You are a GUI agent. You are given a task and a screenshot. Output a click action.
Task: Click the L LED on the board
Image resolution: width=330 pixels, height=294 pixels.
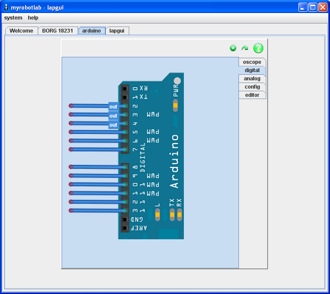(157, 215)
